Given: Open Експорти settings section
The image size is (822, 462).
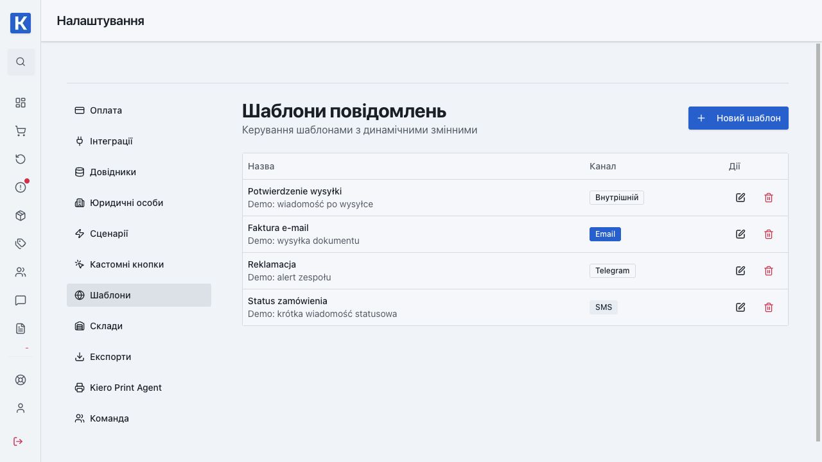Looking at the screenshot, I should tap(139, 357).
